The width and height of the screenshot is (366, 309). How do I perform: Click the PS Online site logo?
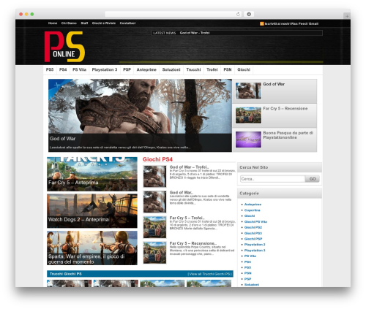64,47
